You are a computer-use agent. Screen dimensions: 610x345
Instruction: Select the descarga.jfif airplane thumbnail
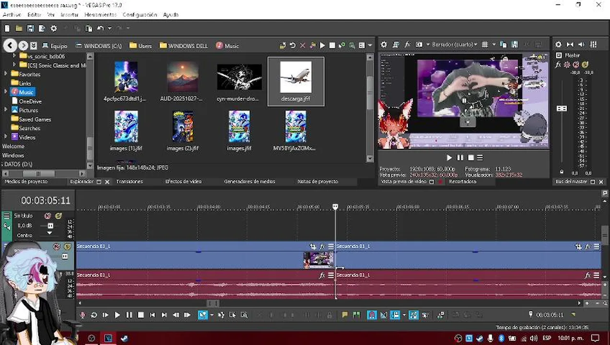point(296,81)
